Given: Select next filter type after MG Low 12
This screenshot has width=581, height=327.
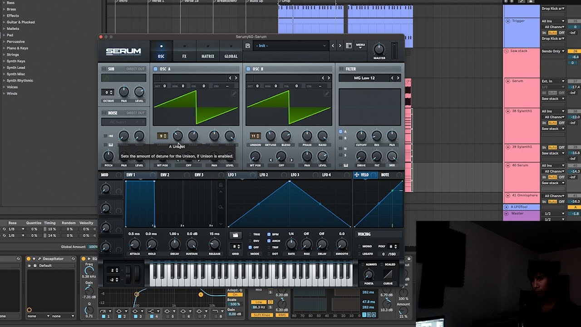Looking at the screenshot, I should tap(398, 78).
